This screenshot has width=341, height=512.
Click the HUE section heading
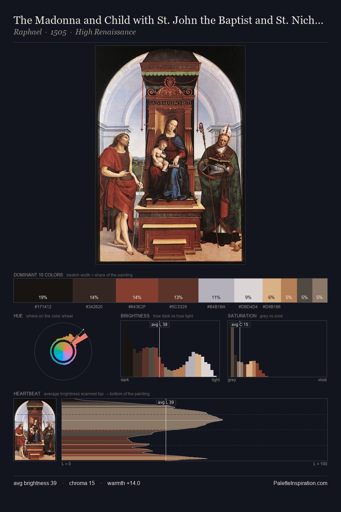tap(18, 316)
